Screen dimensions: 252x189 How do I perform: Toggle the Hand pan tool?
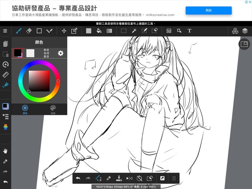6,151
